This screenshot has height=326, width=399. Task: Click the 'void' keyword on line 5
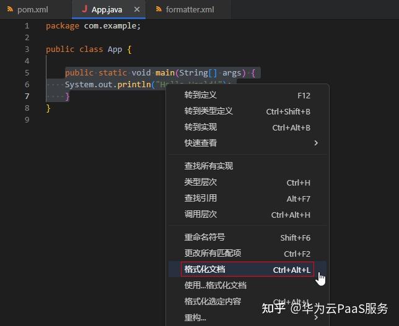tap(141, 73)
